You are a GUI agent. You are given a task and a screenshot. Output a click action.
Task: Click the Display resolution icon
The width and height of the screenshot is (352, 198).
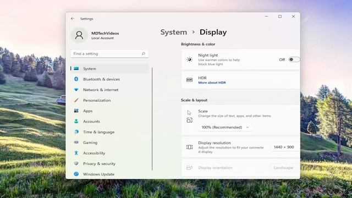point(189,147)
